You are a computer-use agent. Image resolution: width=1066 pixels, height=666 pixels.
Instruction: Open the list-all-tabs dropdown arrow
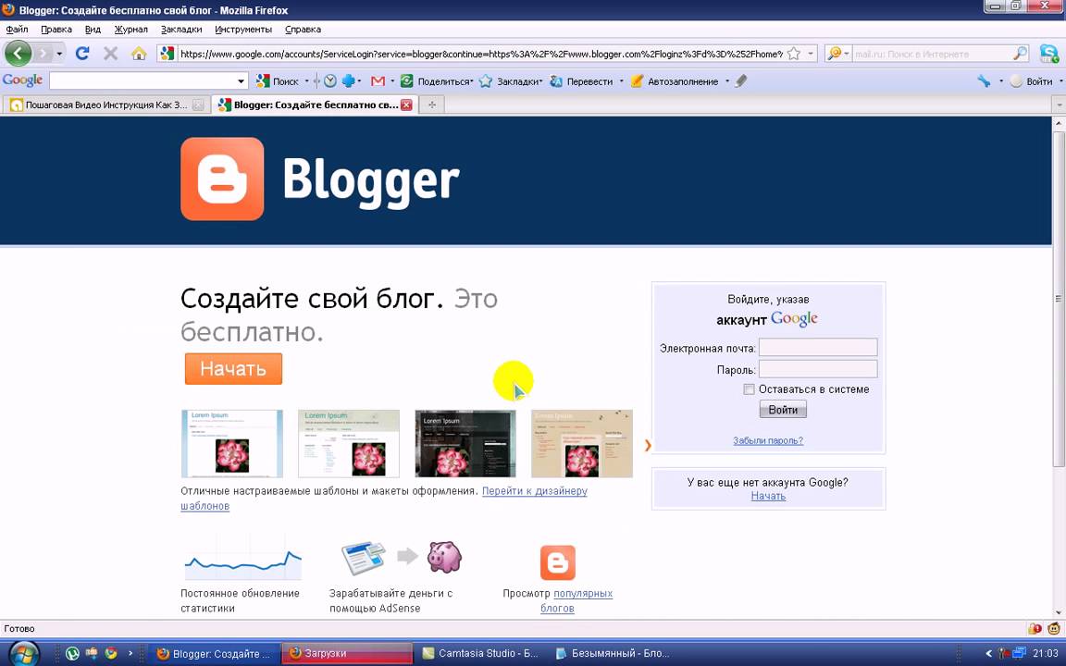tap(1060, 105)
